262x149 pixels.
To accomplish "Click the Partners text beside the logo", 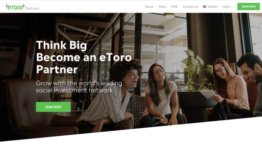I will 32,8.
